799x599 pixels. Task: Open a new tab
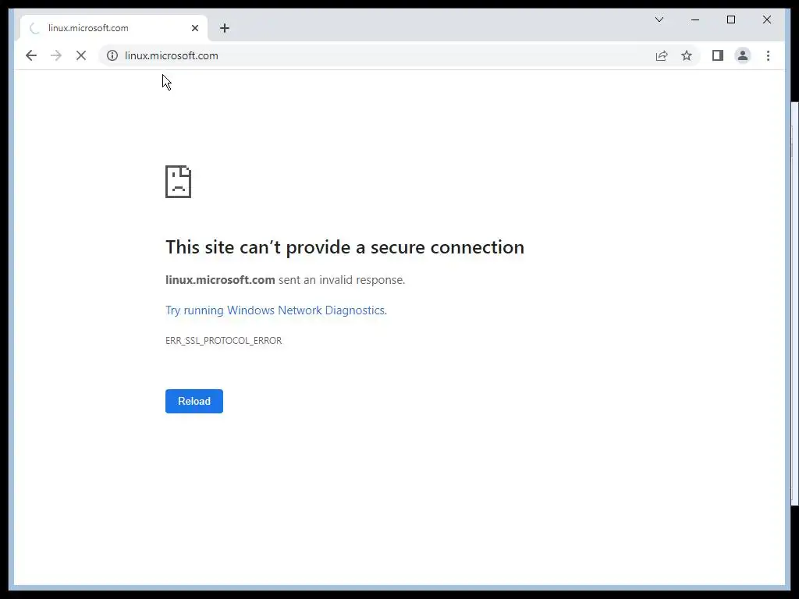coord(225,28)
